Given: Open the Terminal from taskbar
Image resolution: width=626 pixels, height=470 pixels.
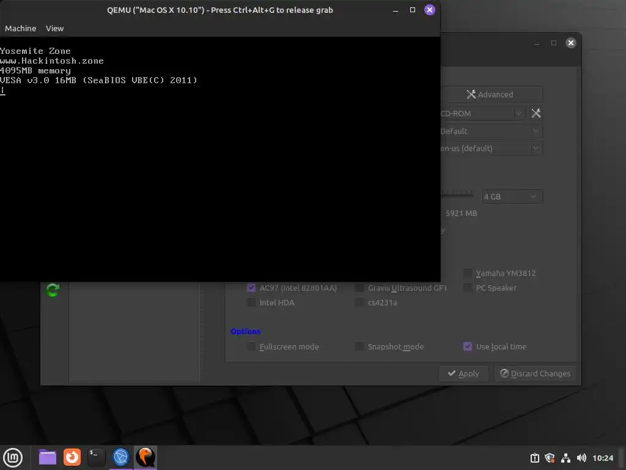Looking at the screenshot, I should [97, 457].
